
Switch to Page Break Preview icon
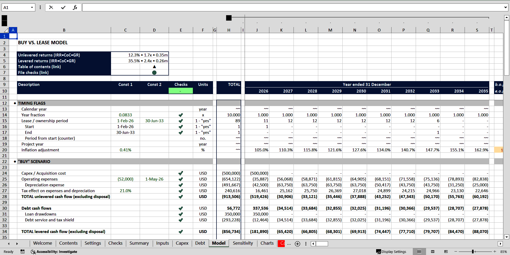pyautogui.click(x=446, y=252)
